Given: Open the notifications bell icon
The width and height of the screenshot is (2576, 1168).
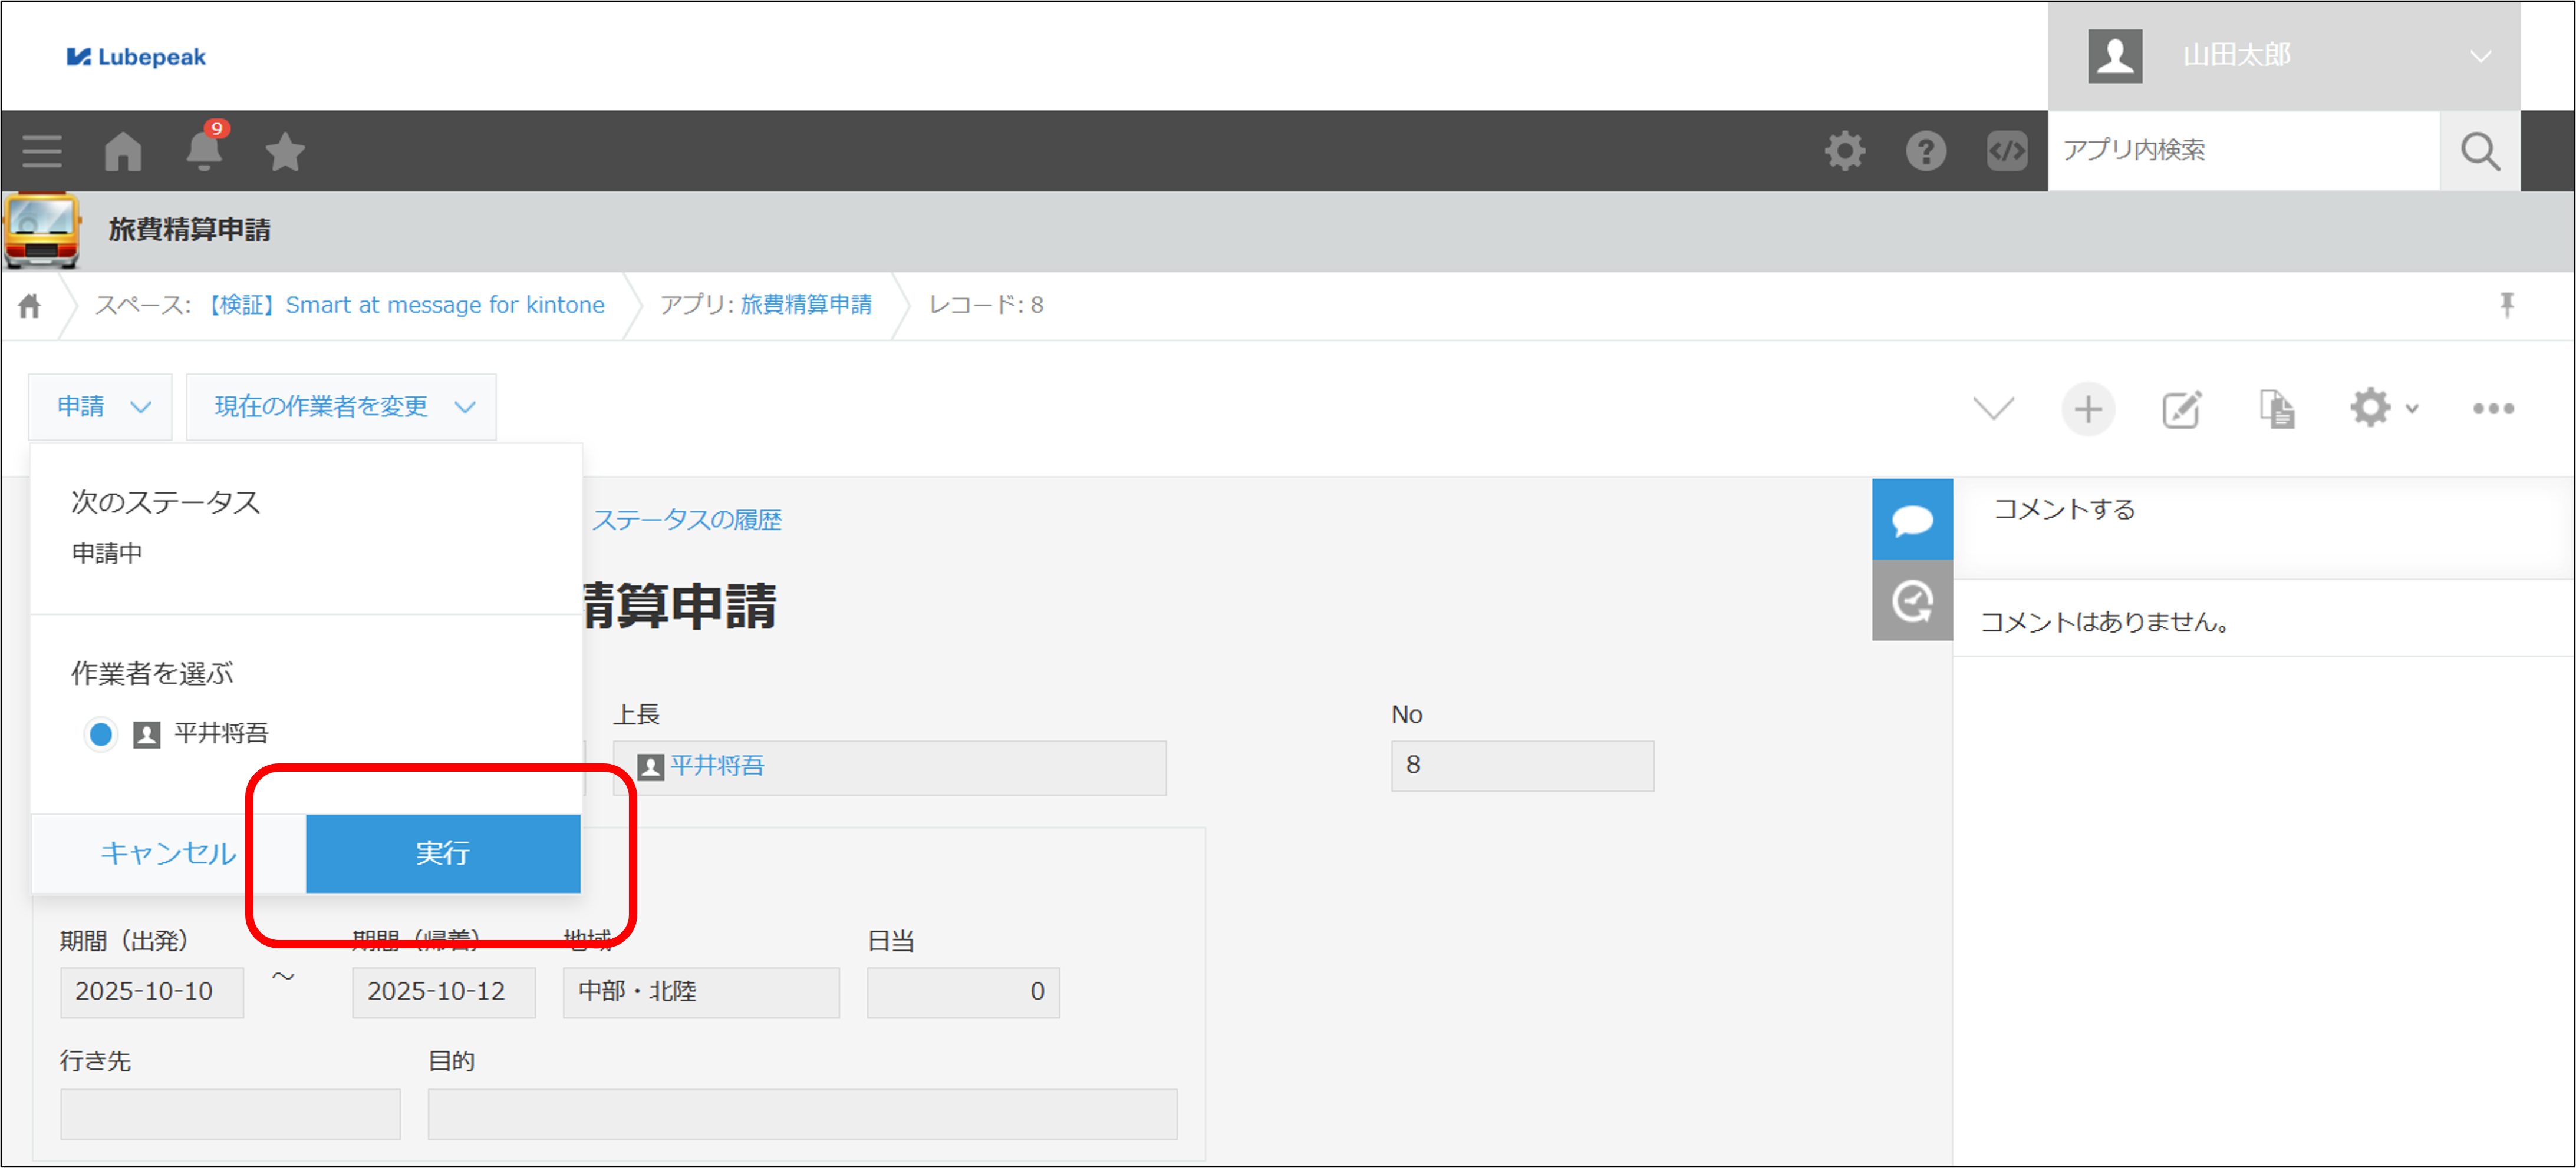Looking at the screenshot, I should 204,152.
